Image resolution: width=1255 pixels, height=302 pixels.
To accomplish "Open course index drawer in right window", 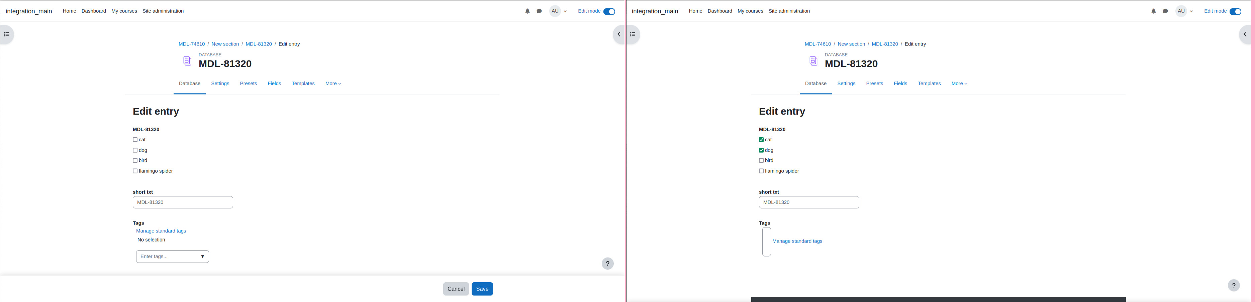I will coord(633,34).
